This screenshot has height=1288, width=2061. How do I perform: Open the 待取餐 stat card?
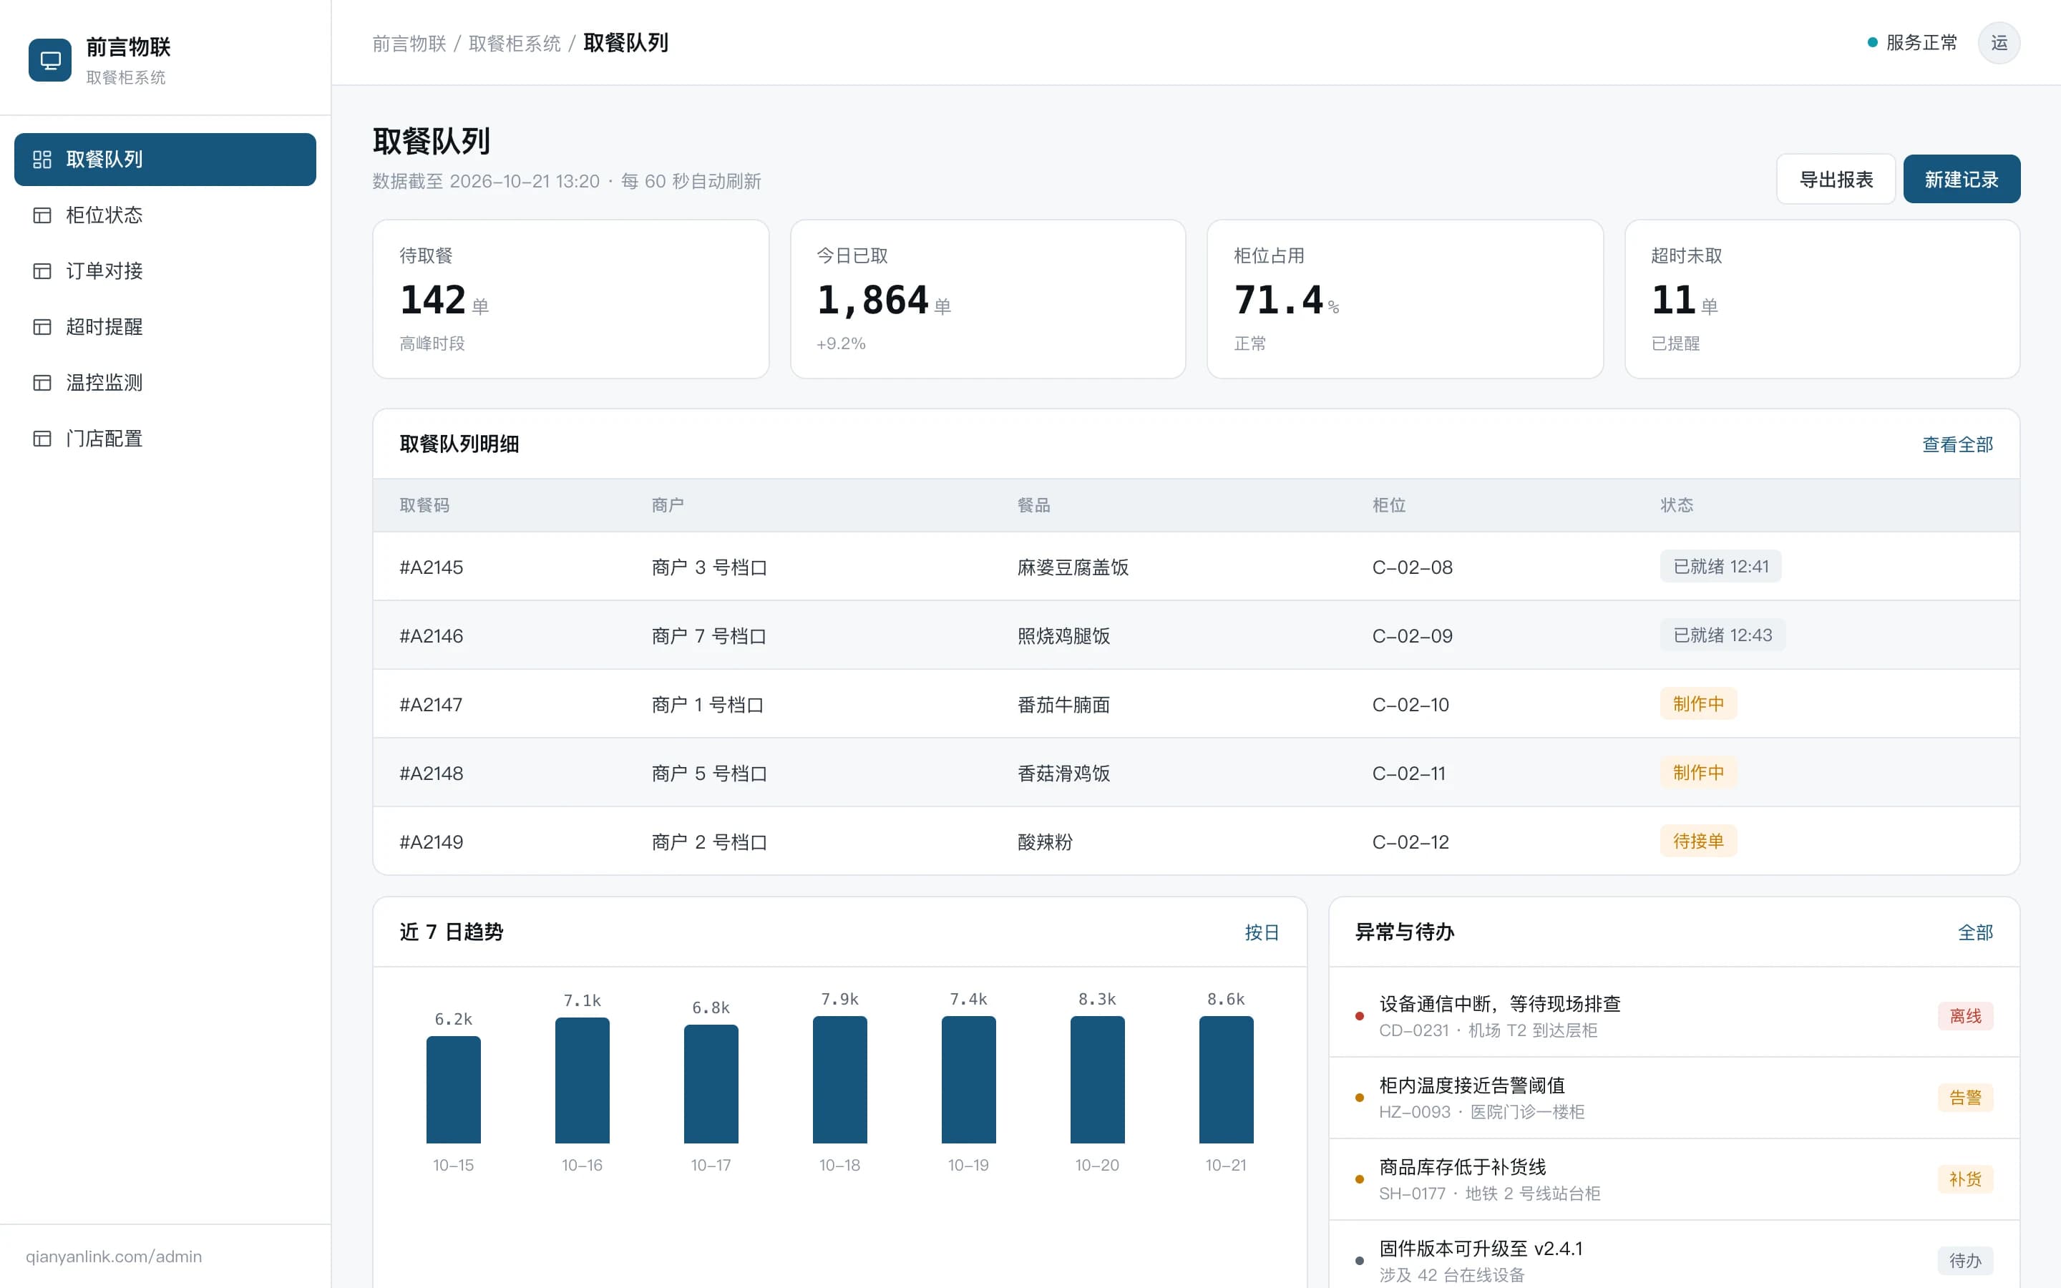(x=570, y=299)
